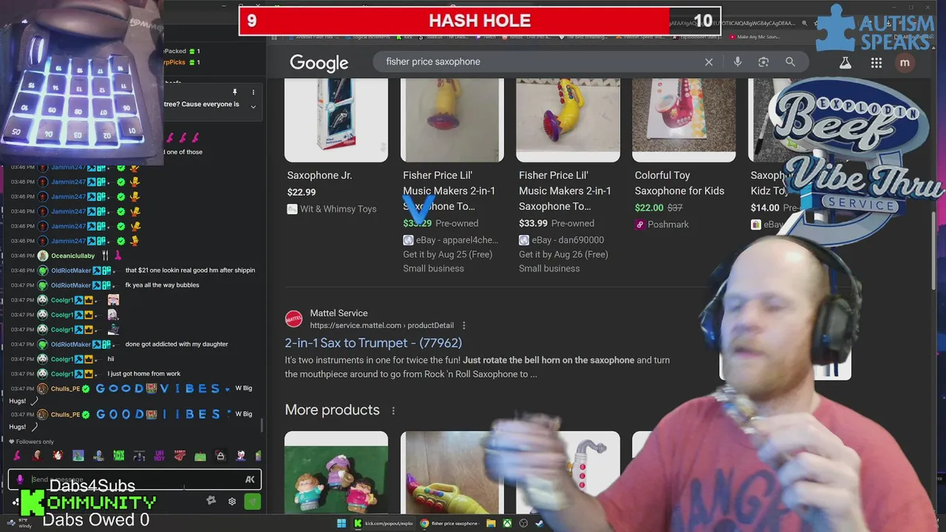Start Google voice search microphone
The image size is (946, 532).
pos(738,62)
